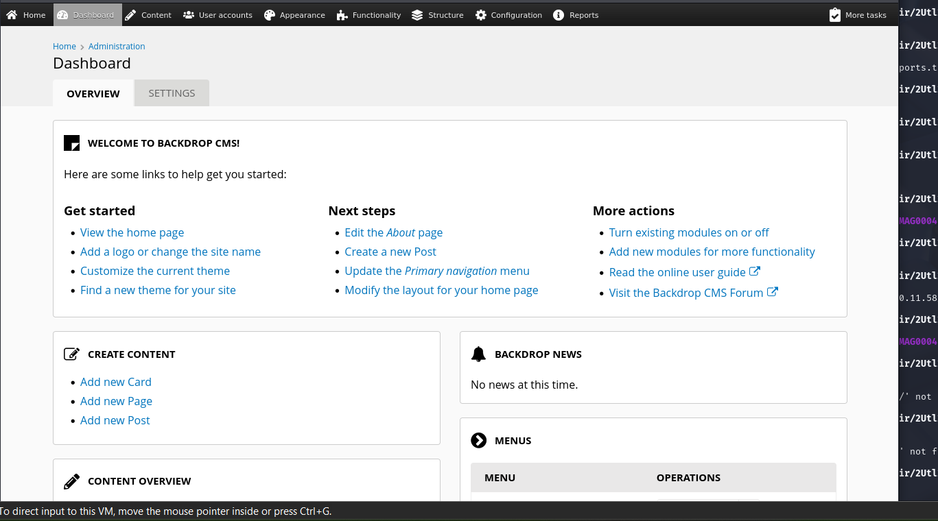Click Create a new Post link

pyautogui.click(x=390, y=252)
